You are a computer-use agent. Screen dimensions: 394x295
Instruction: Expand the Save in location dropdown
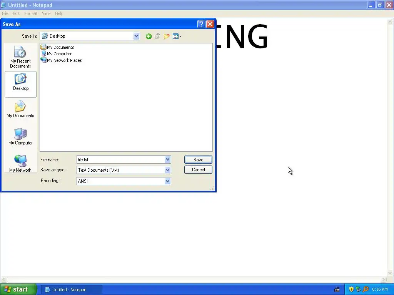click(136, 36)
